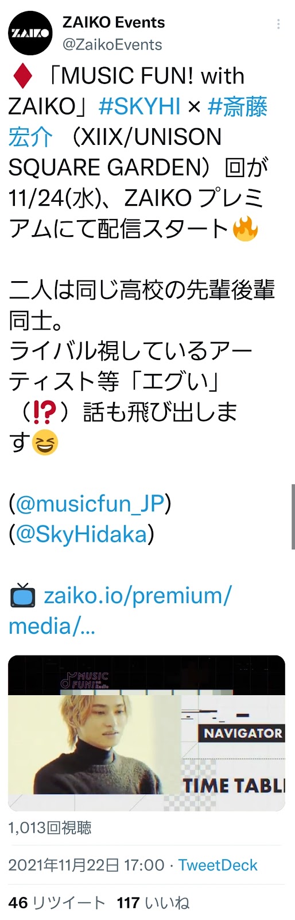Click the 1,013回視聴 view count
Screen dimensions: 295x920
tap(50, 828)
